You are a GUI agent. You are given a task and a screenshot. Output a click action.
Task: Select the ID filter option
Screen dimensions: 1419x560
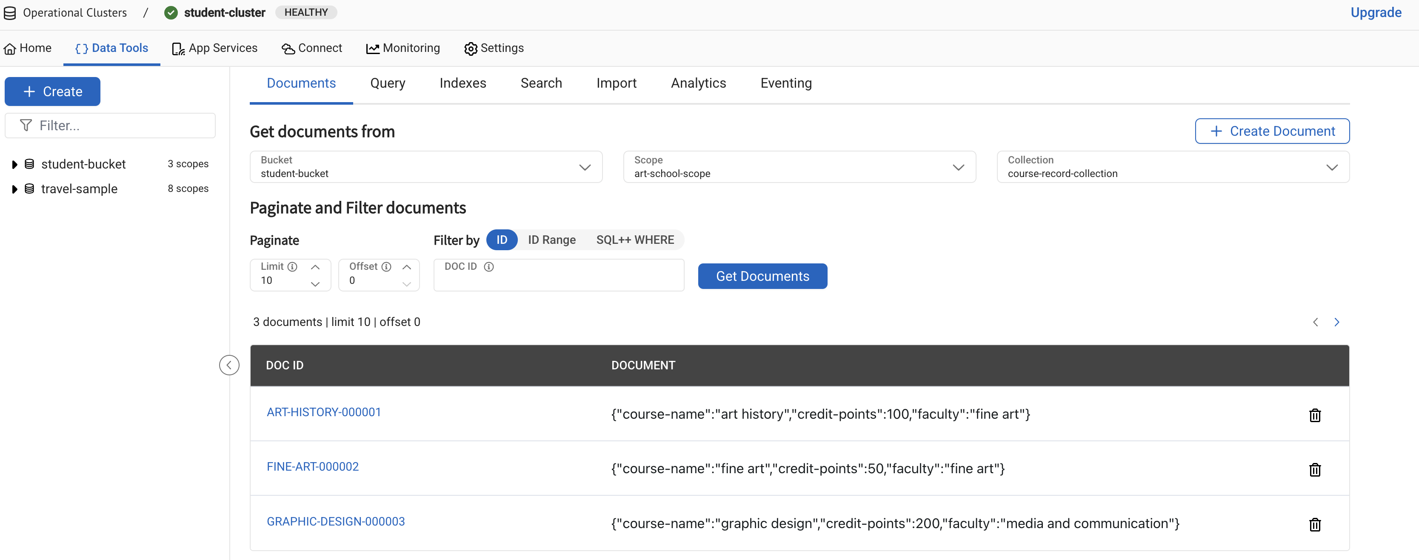[x=501, y=240]
